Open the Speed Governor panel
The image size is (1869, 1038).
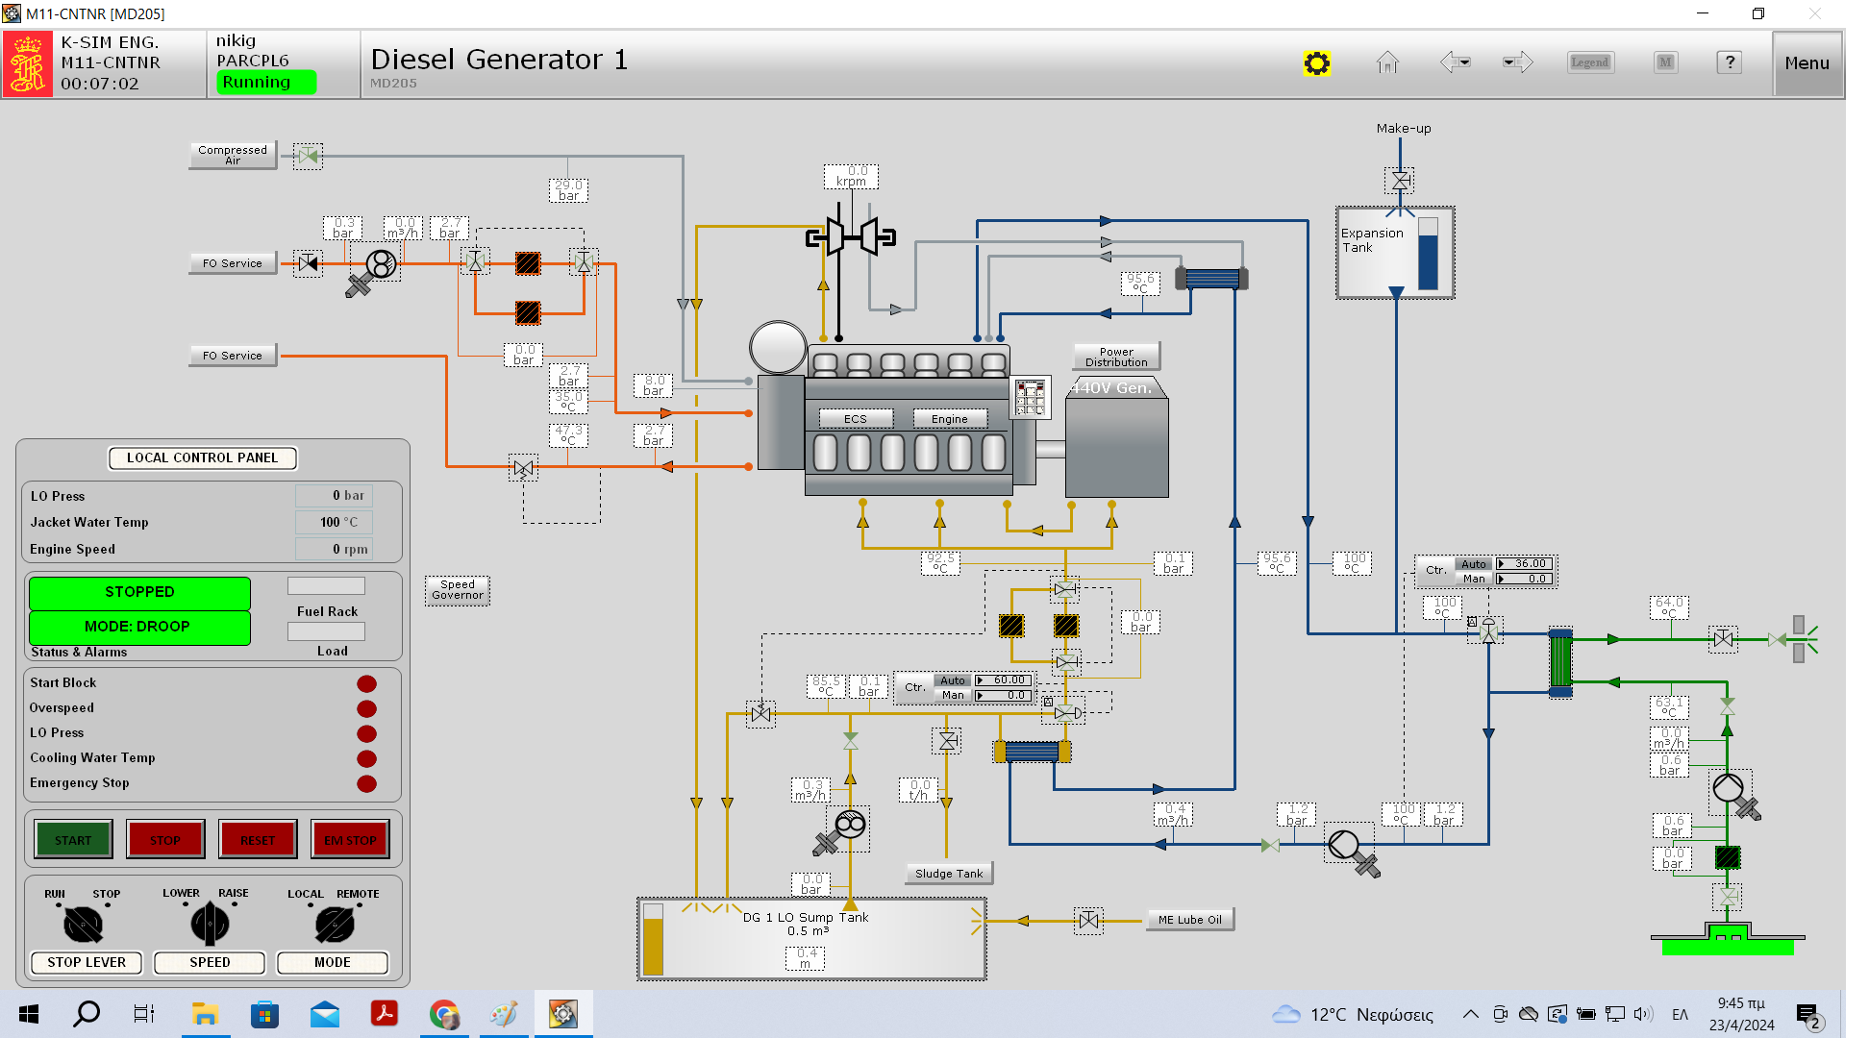(x=457, y=590)
